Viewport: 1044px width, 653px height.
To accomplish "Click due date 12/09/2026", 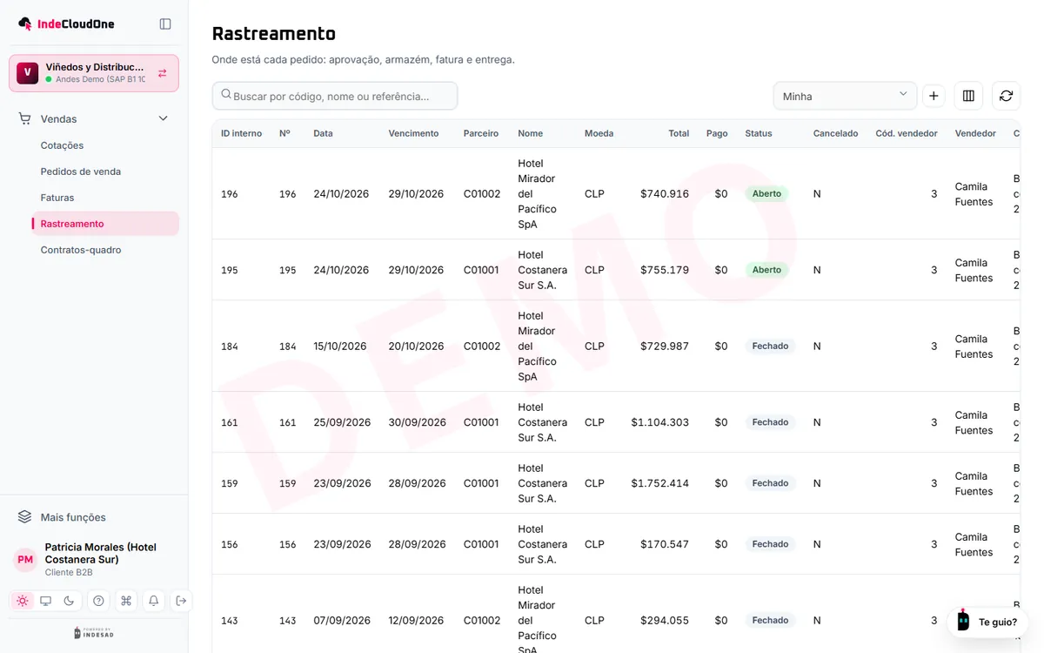I will point(417,621).
